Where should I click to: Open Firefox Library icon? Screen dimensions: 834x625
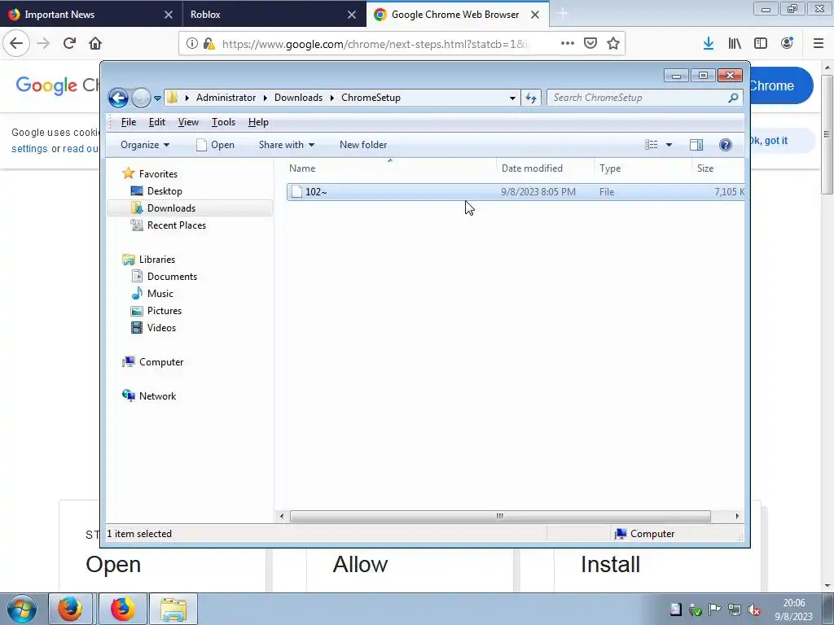click(735, 44)
